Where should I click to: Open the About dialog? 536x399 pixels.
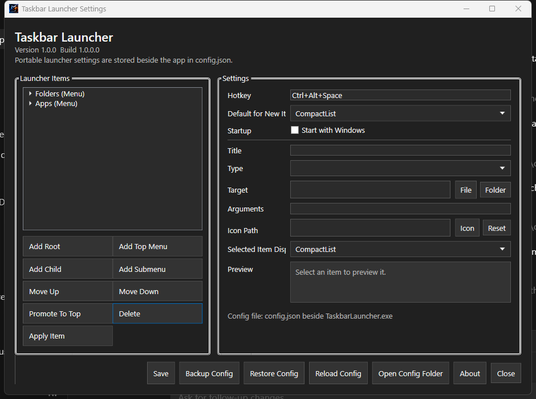[x=470, y=373]
